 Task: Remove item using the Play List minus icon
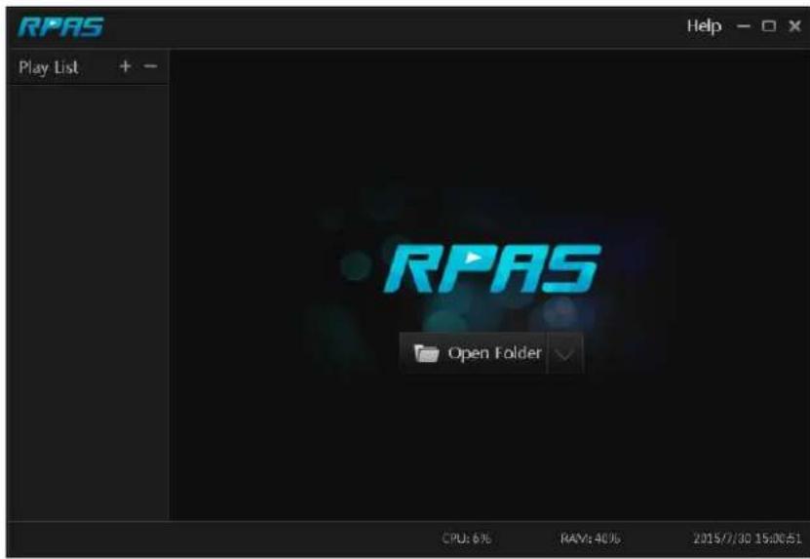(150, 66)
